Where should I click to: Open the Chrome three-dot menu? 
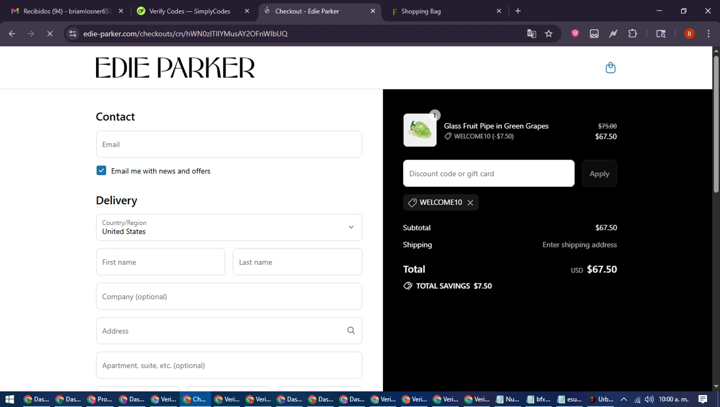tap(708, 34)
